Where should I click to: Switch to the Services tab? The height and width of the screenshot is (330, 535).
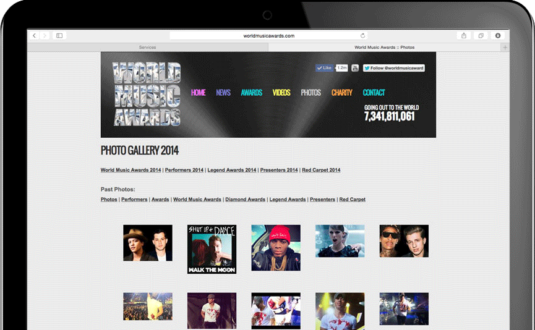(147, 47)
